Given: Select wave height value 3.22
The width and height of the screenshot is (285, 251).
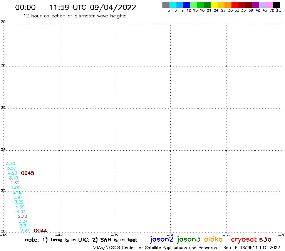Looking at the screenshot, I should point(19,202).
